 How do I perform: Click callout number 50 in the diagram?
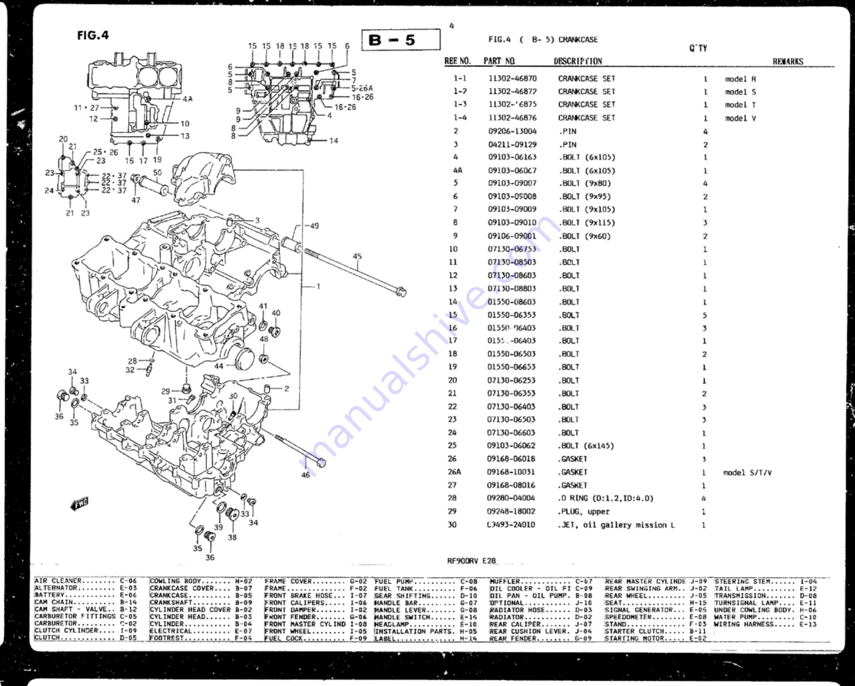point(157,172)
